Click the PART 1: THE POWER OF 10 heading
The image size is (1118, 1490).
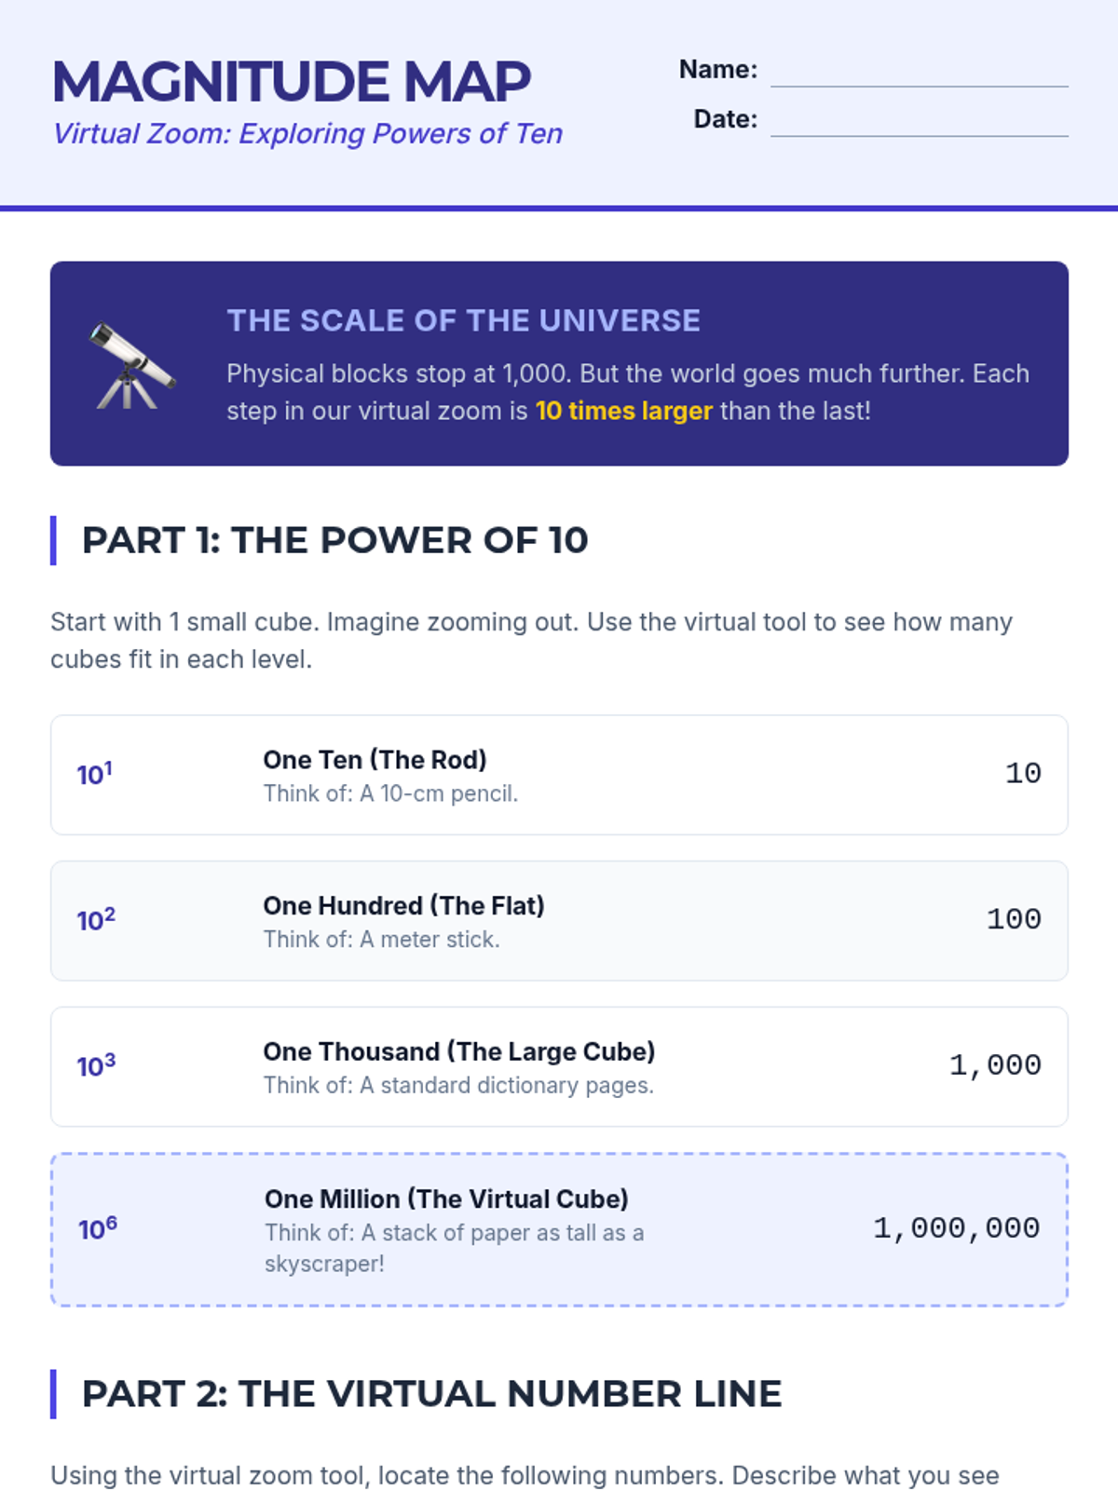[334, 540]
